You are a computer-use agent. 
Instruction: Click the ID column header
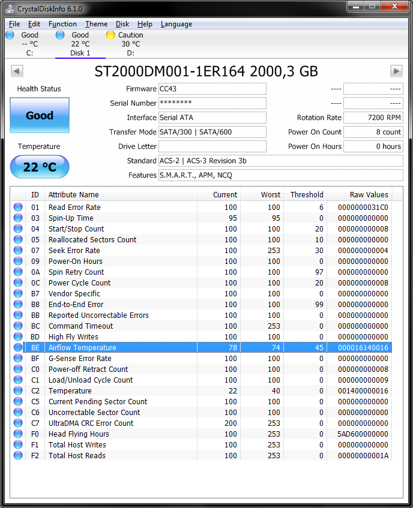35,195
